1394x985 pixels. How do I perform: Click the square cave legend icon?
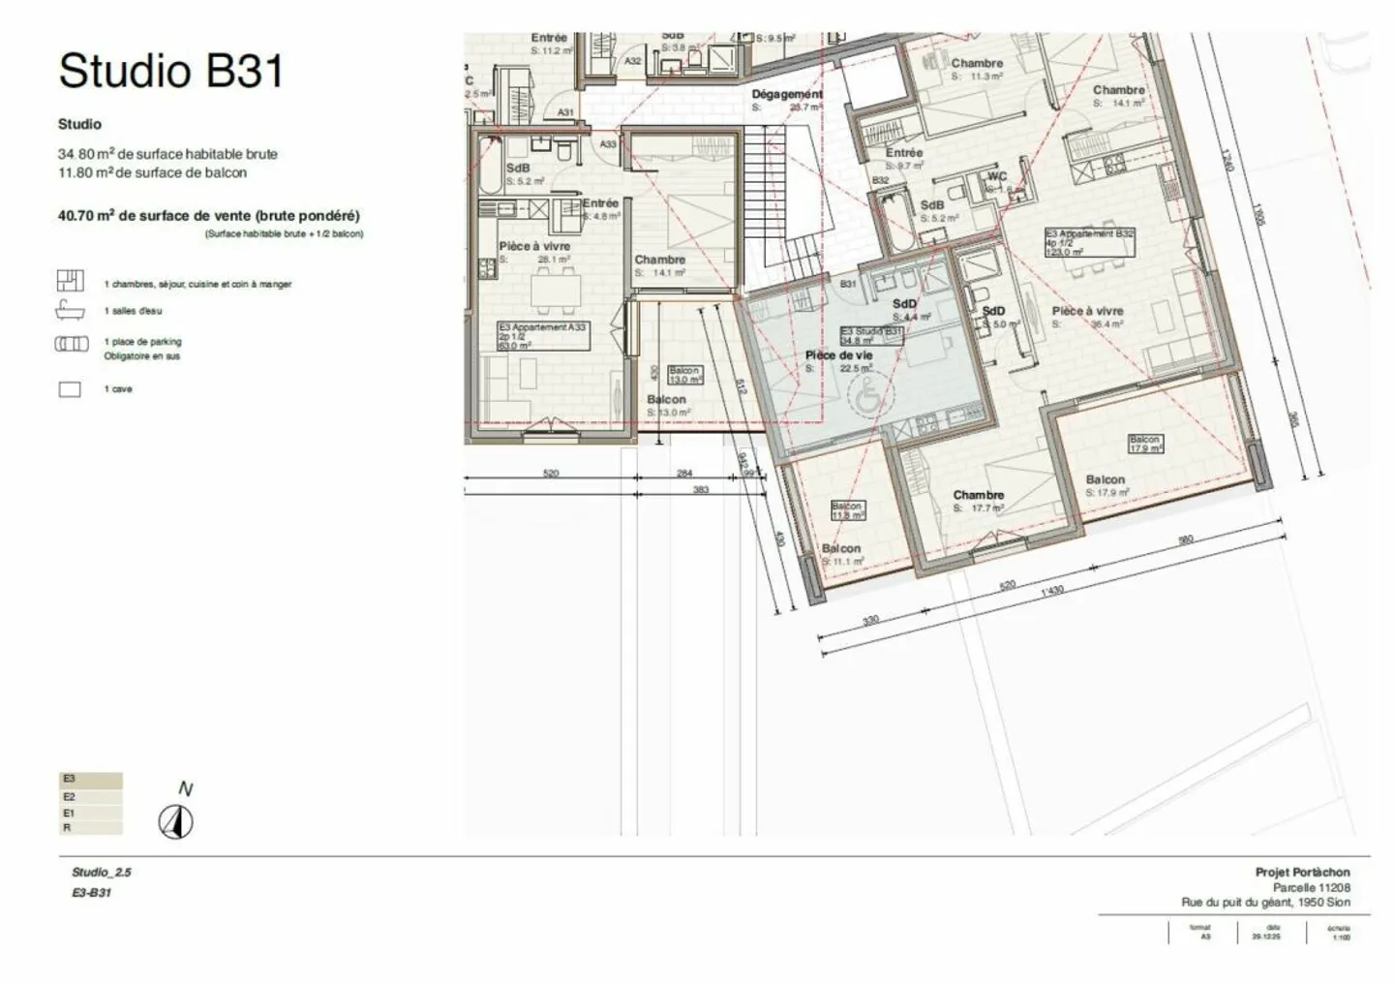[69, 387]
